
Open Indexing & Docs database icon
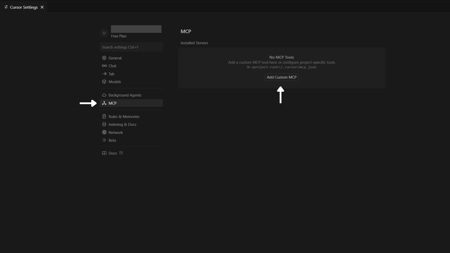(x=104, y=124)
